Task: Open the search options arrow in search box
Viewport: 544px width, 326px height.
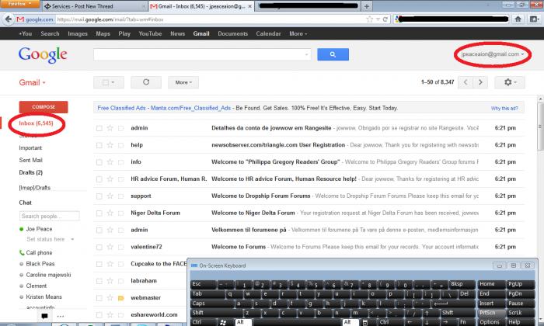Action: (x=306, y=55)
